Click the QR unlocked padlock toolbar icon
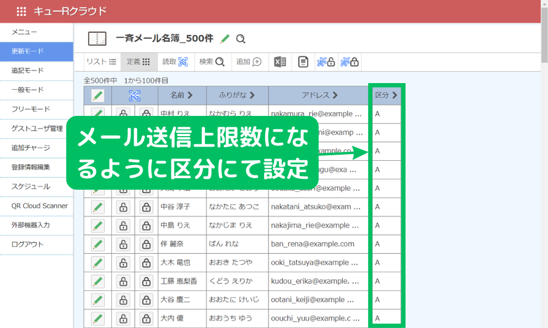This screenshot has height=328, width=548. click(x=326, y=62)
